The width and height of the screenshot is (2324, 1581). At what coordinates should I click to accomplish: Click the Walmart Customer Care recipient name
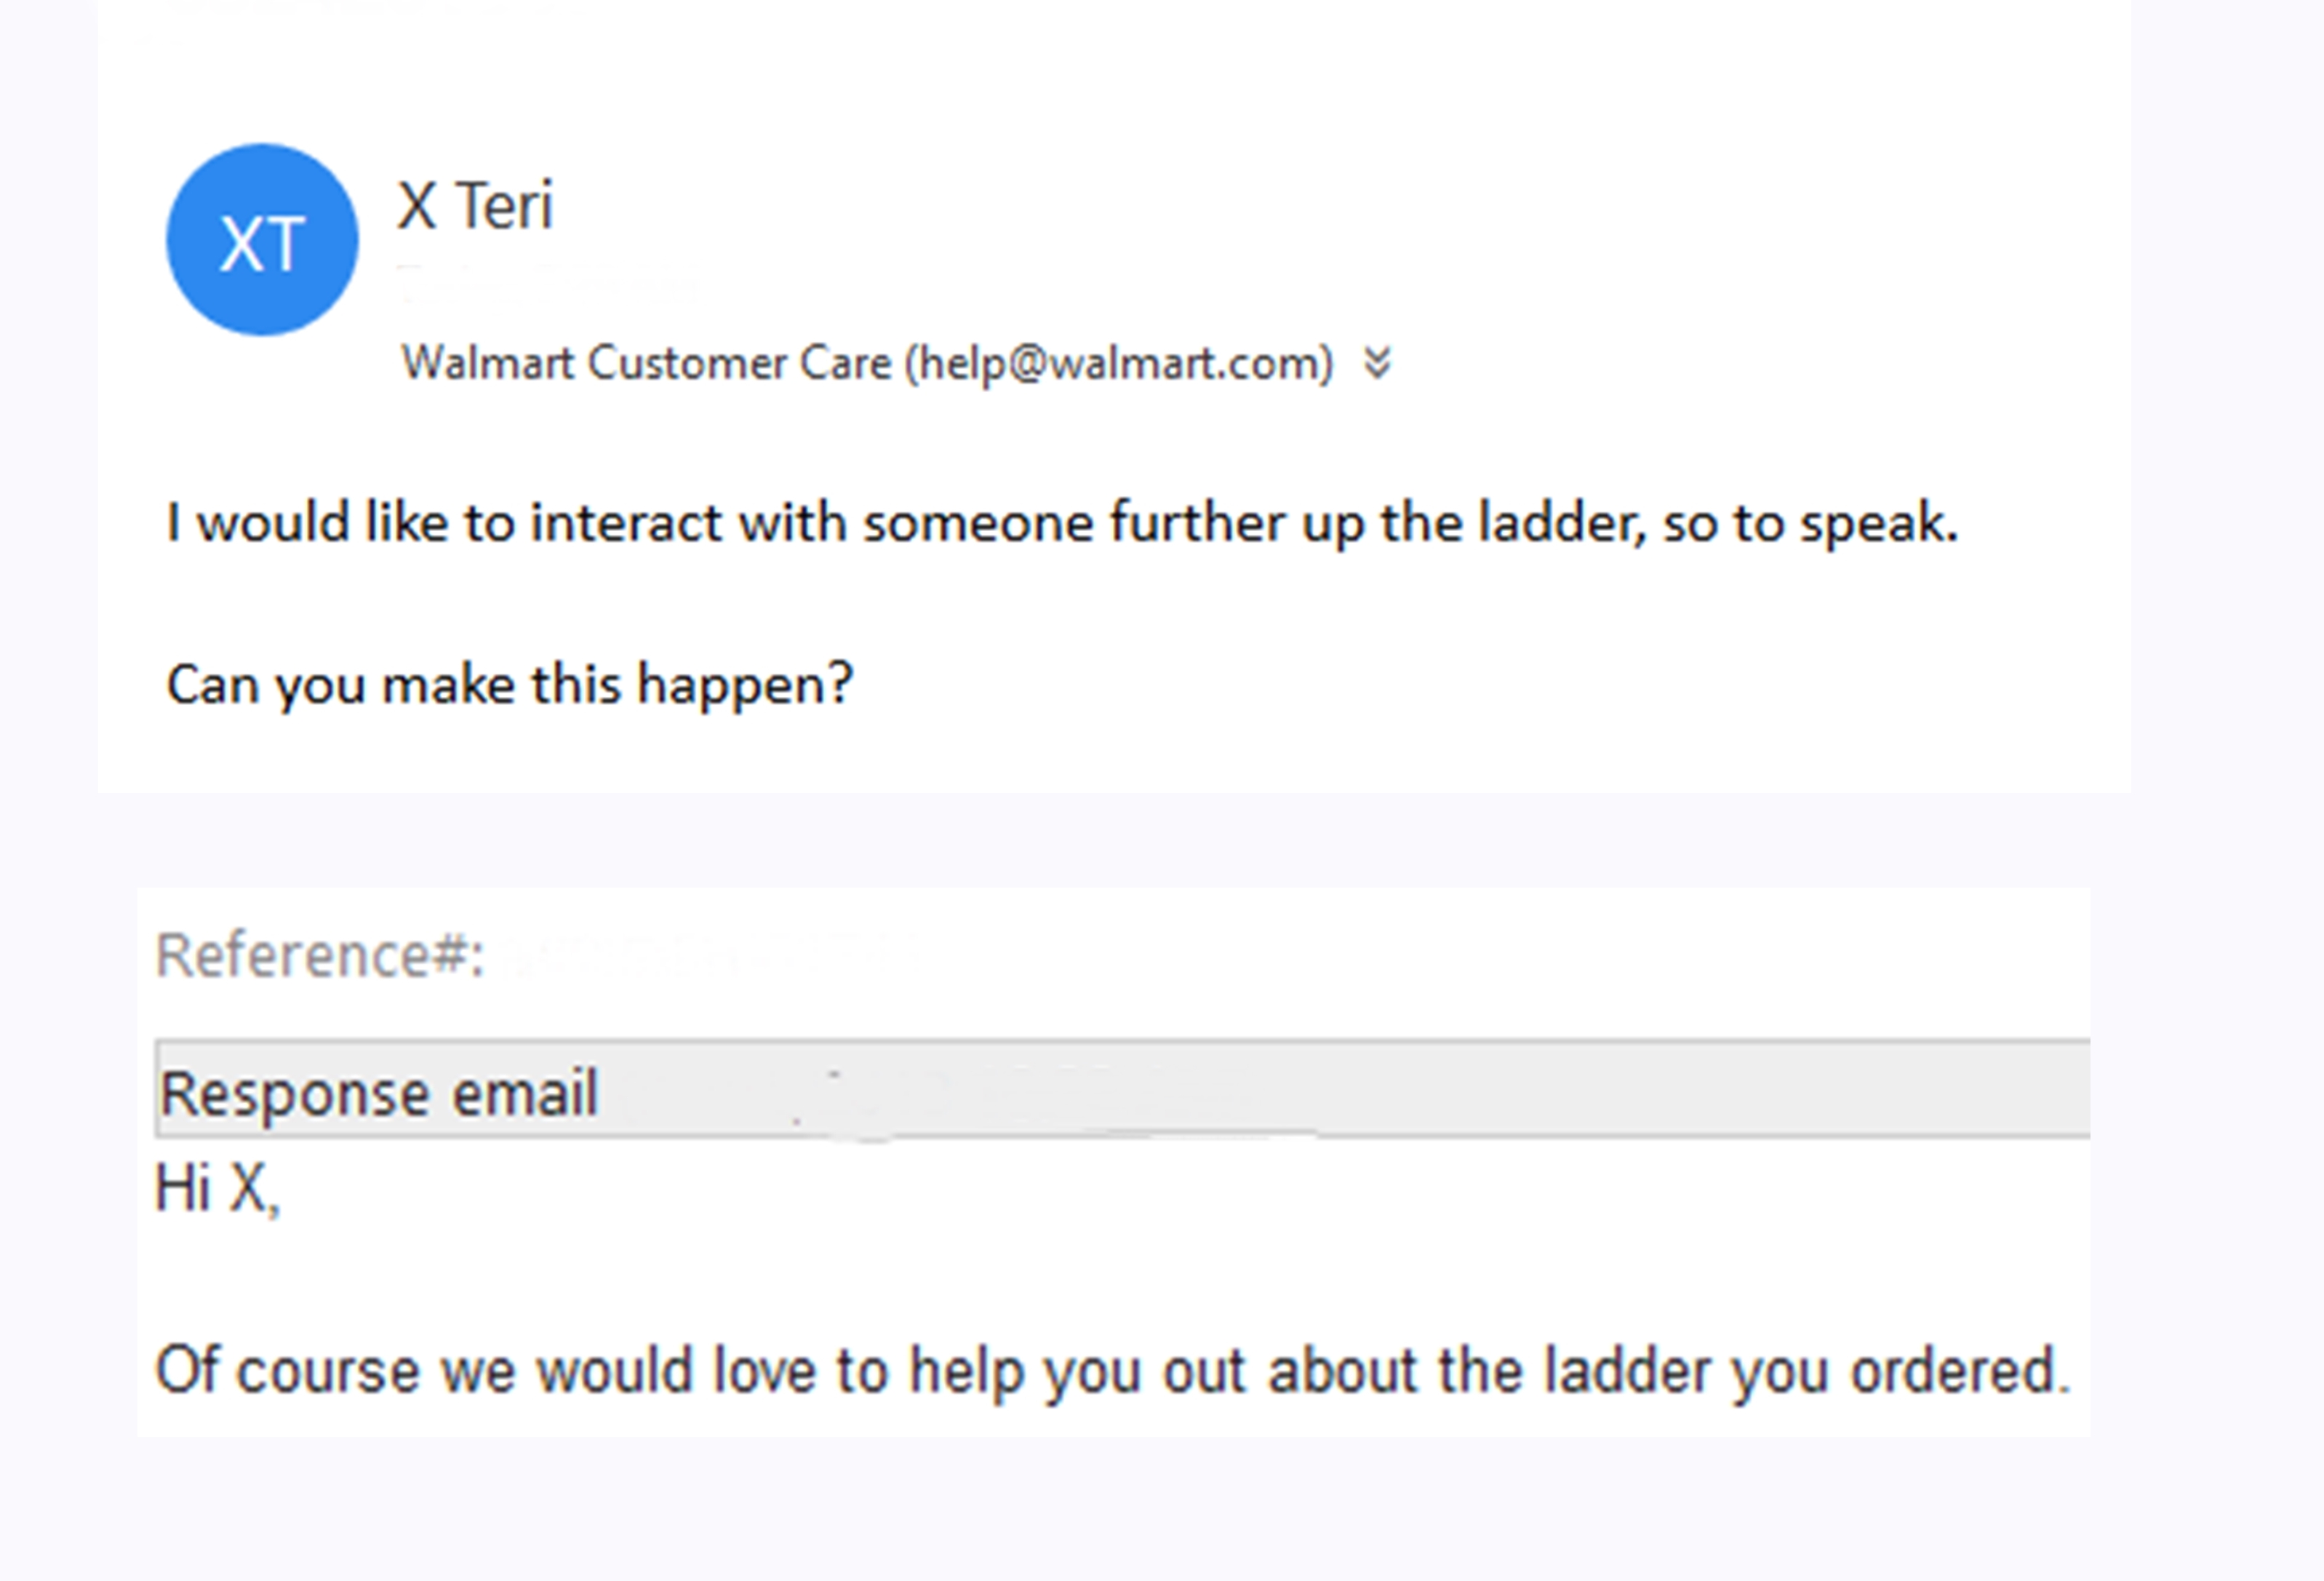[645, 363]
